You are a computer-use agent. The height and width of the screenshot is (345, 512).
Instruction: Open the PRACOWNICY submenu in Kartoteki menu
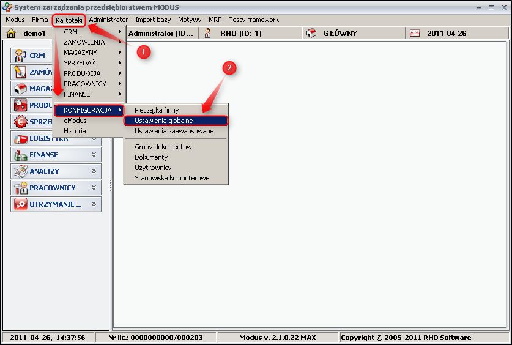click(90, 84)
